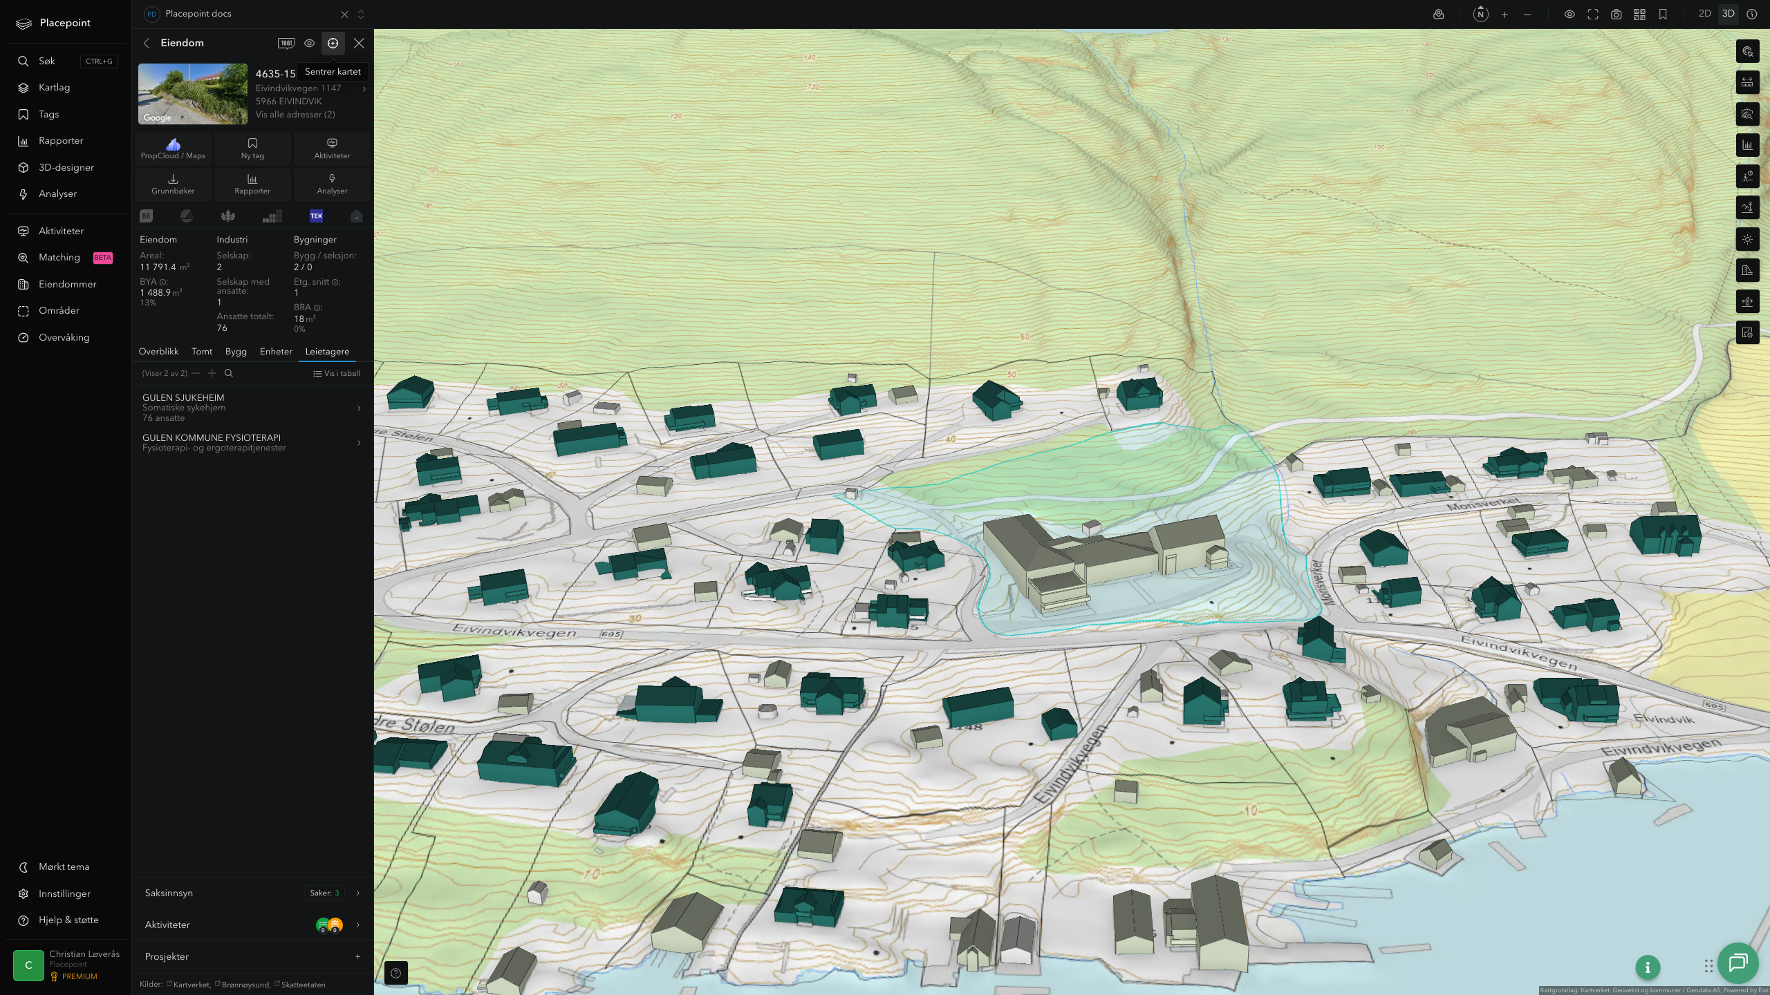Open the QR code icon in top bar
The width and height of the screenshot is (1770, 995).
tap(1639, 14)
